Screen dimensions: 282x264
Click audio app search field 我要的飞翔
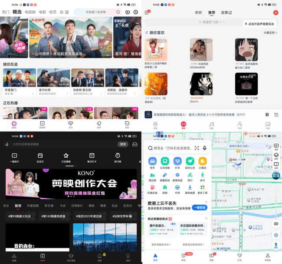pyautogui.click(x=212, y=22)
